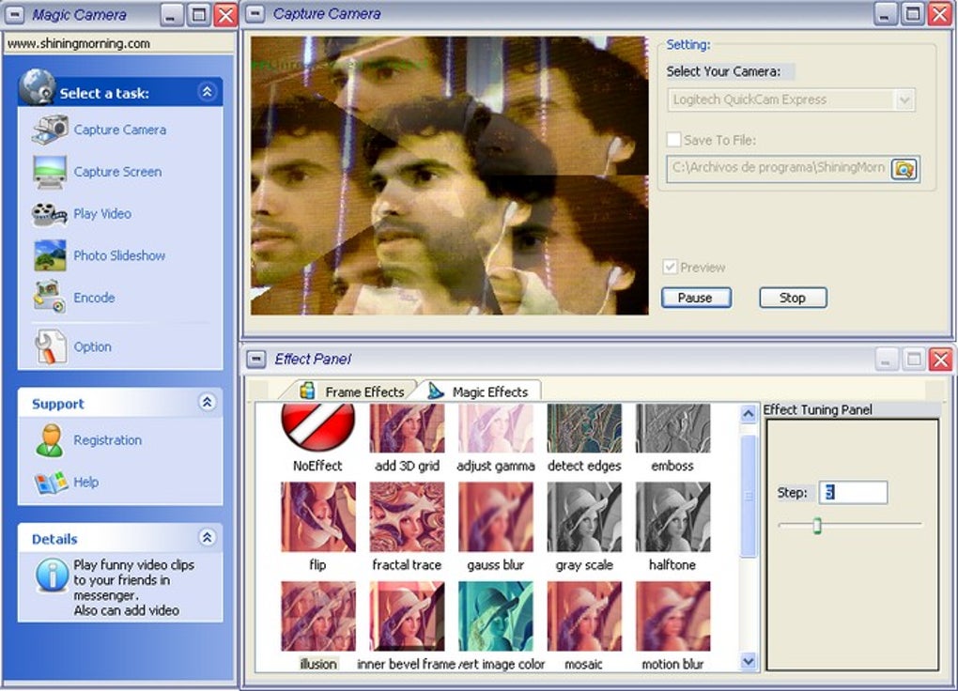
Task: Browse for save file folder icon
Action: [x=904, y=169]
